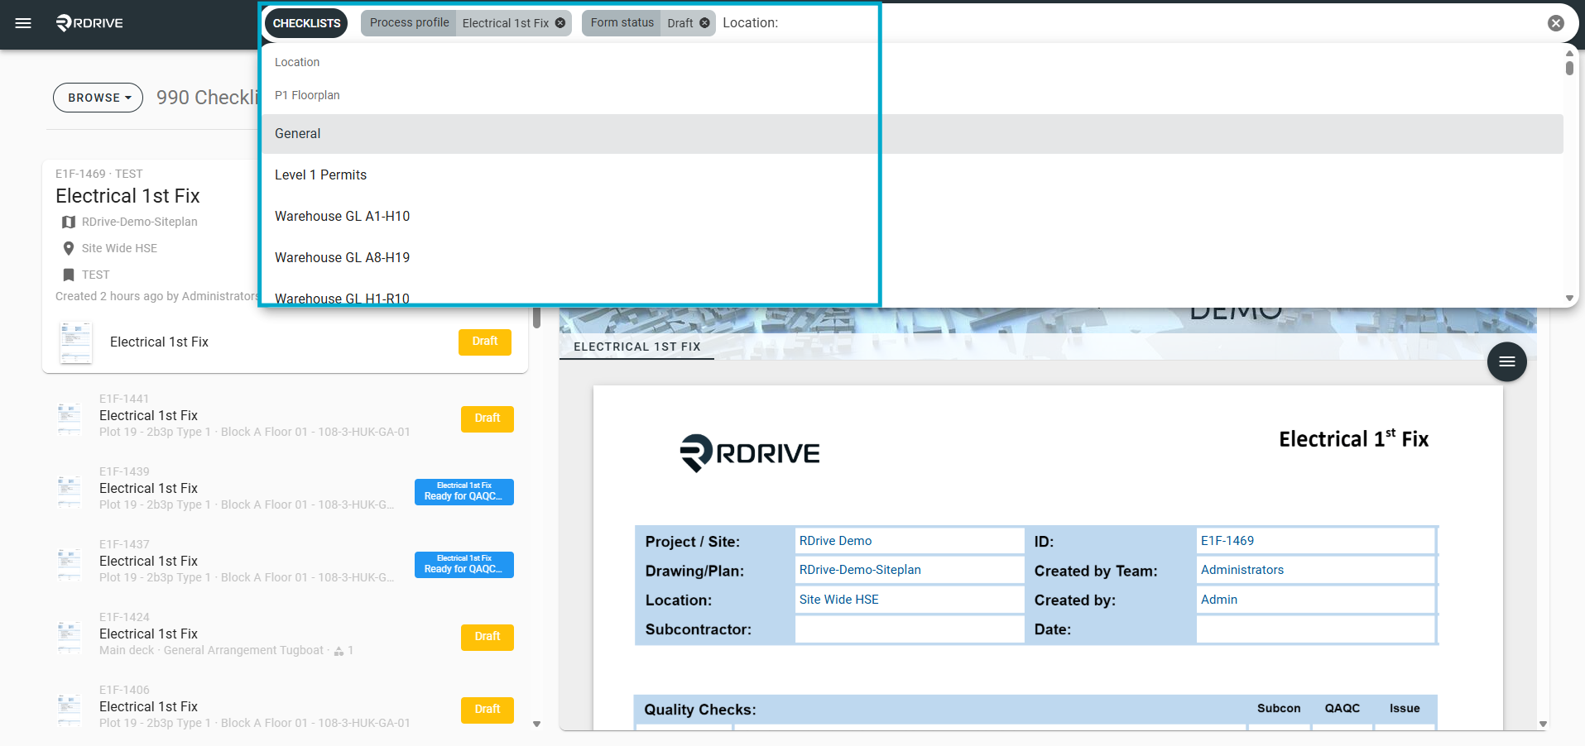Click E1F-1469 ID value in form
Viewport: 1585px width, 746px height.
(1227, 541)
